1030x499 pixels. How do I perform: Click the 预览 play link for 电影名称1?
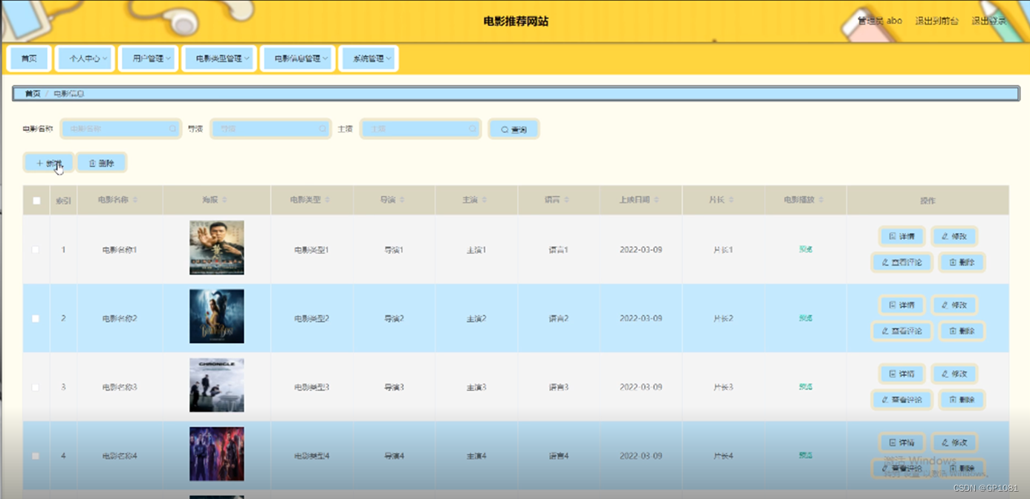click(x=805, y=249)
